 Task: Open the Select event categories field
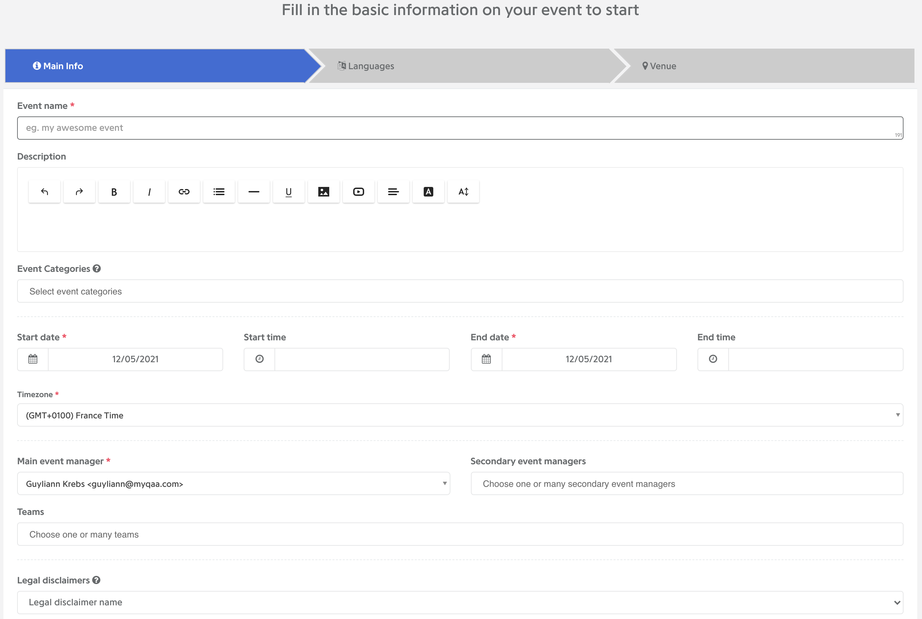click(460, 291)
